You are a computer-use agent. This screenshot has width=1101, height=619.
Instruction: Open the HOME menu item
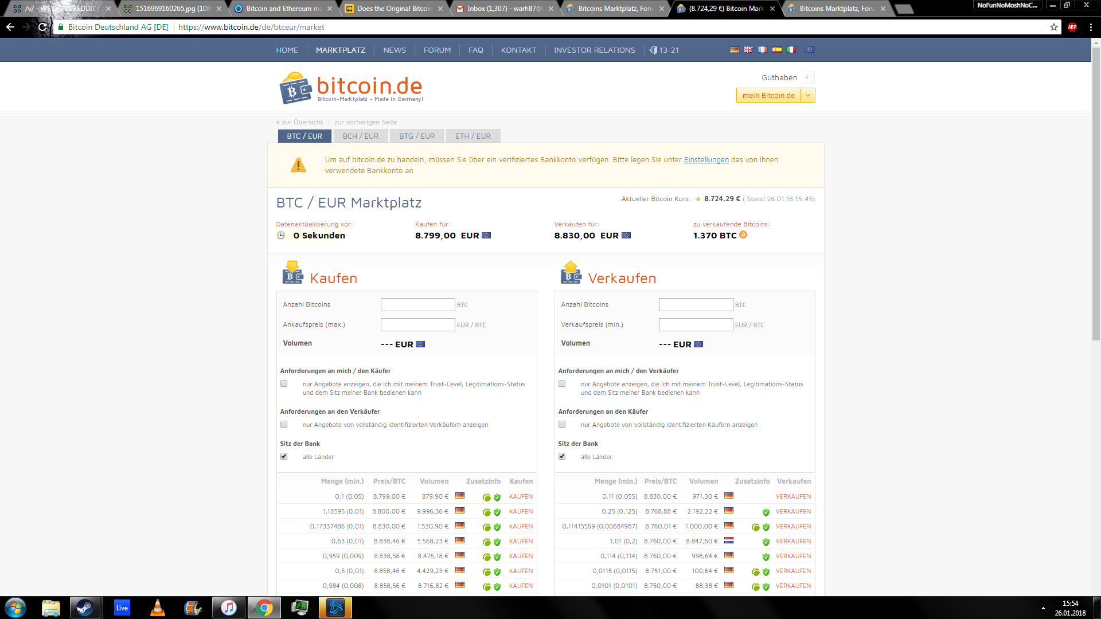(287, 50)
